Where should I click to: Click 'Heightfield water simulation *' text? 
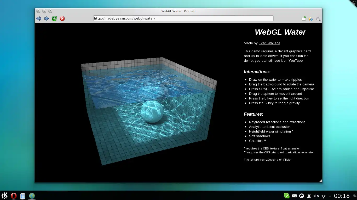(x=271, y=132)
